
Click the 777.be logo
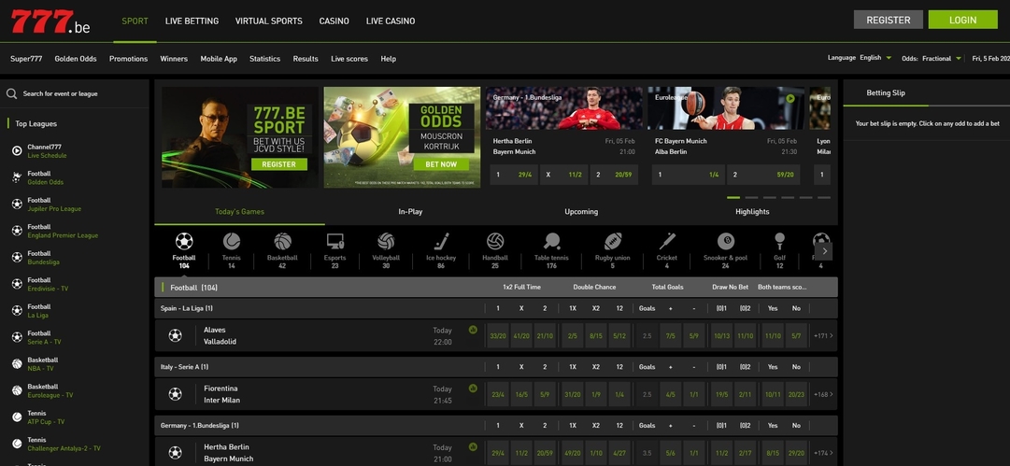tap(50, 21)
